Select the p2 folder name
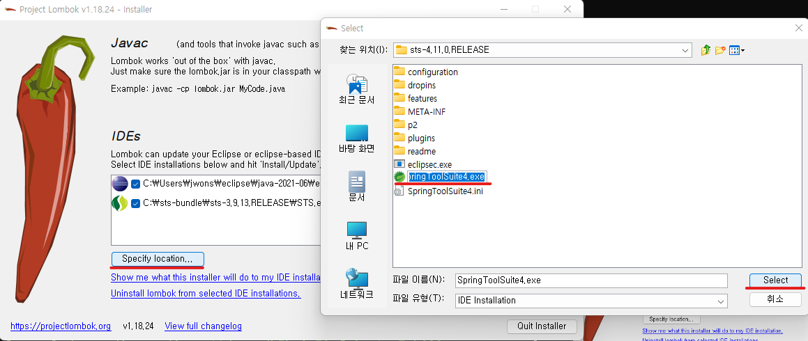 (x=412, y=125)
